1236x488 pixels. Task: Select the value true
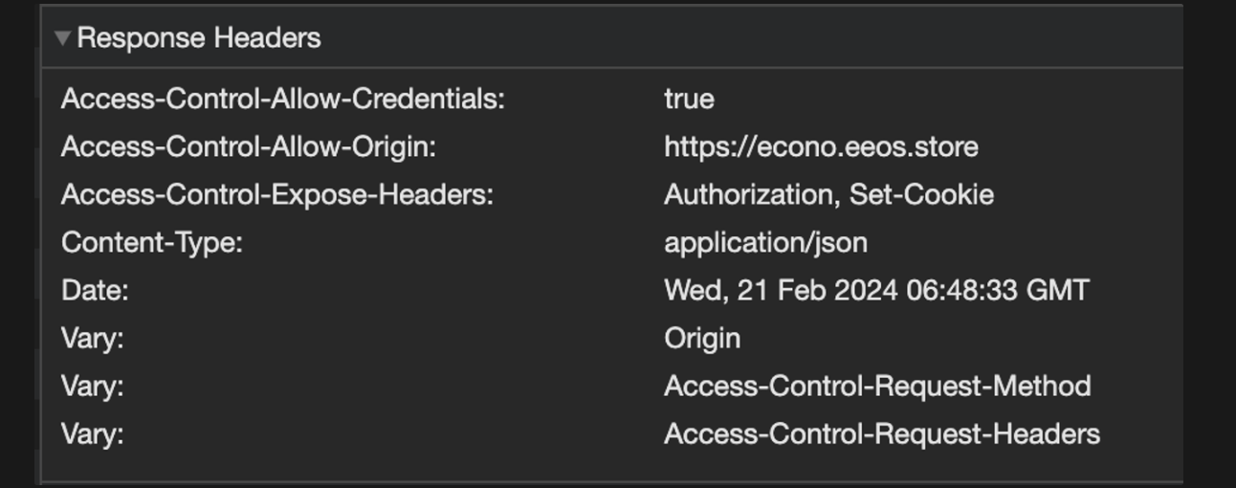(x=689, y=100)
